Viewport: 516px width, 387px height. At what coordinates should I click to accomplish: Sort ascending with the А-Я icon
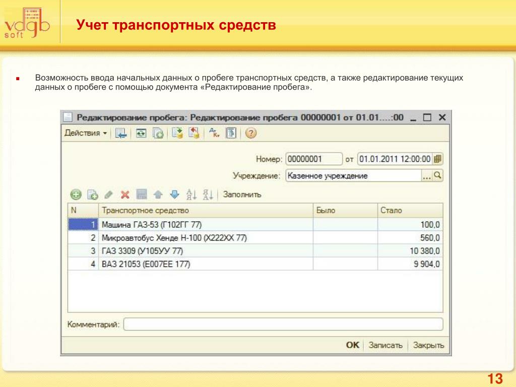point(191,195)
